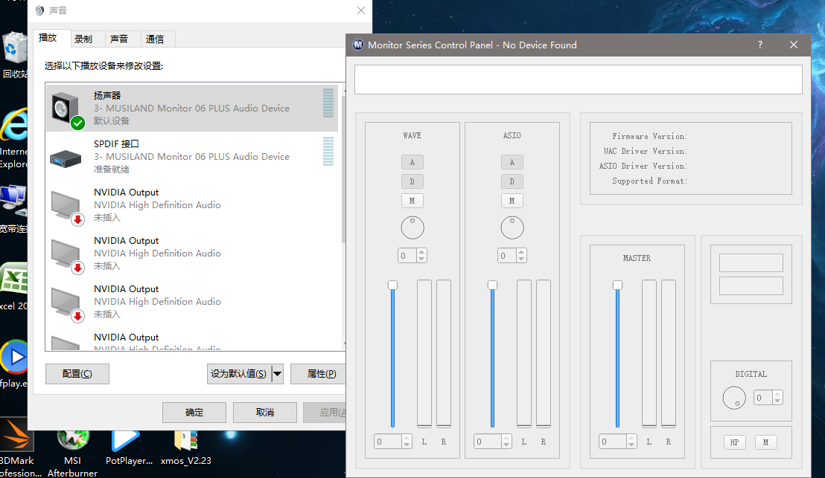Screen dimensions: 825x478
Task: Click the help question mark in Monitor panel
Action: tap(759, 45)
